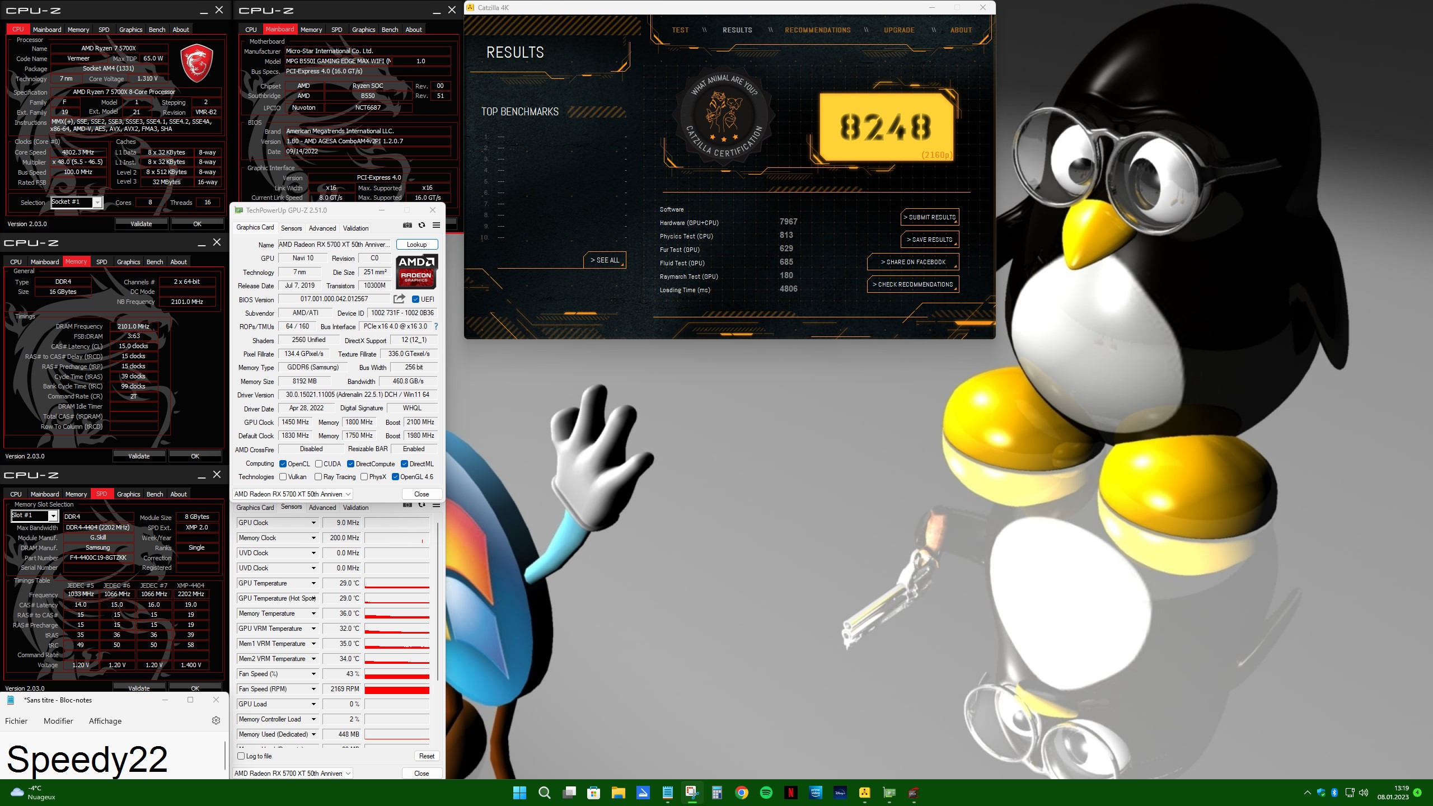Open the GPU Temperature sensor dropdown
1433x806 pixels.
point(313,583)
